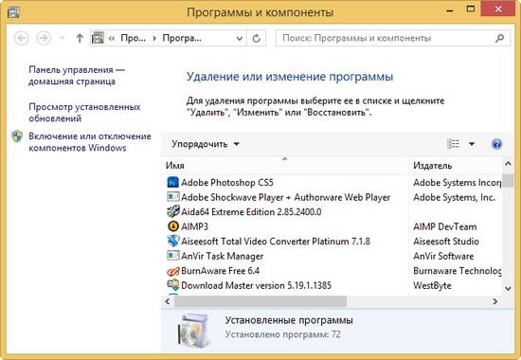Screen dimensions: 521x360
Task: Go up one level with the up arrow
Action: tap(80, 38)
